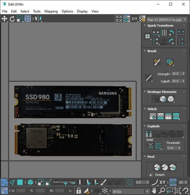Image resolution: width=190 pixels, height=195 pixels.
Task: Open the texture options icon with gear
Action: coord(142,19)
